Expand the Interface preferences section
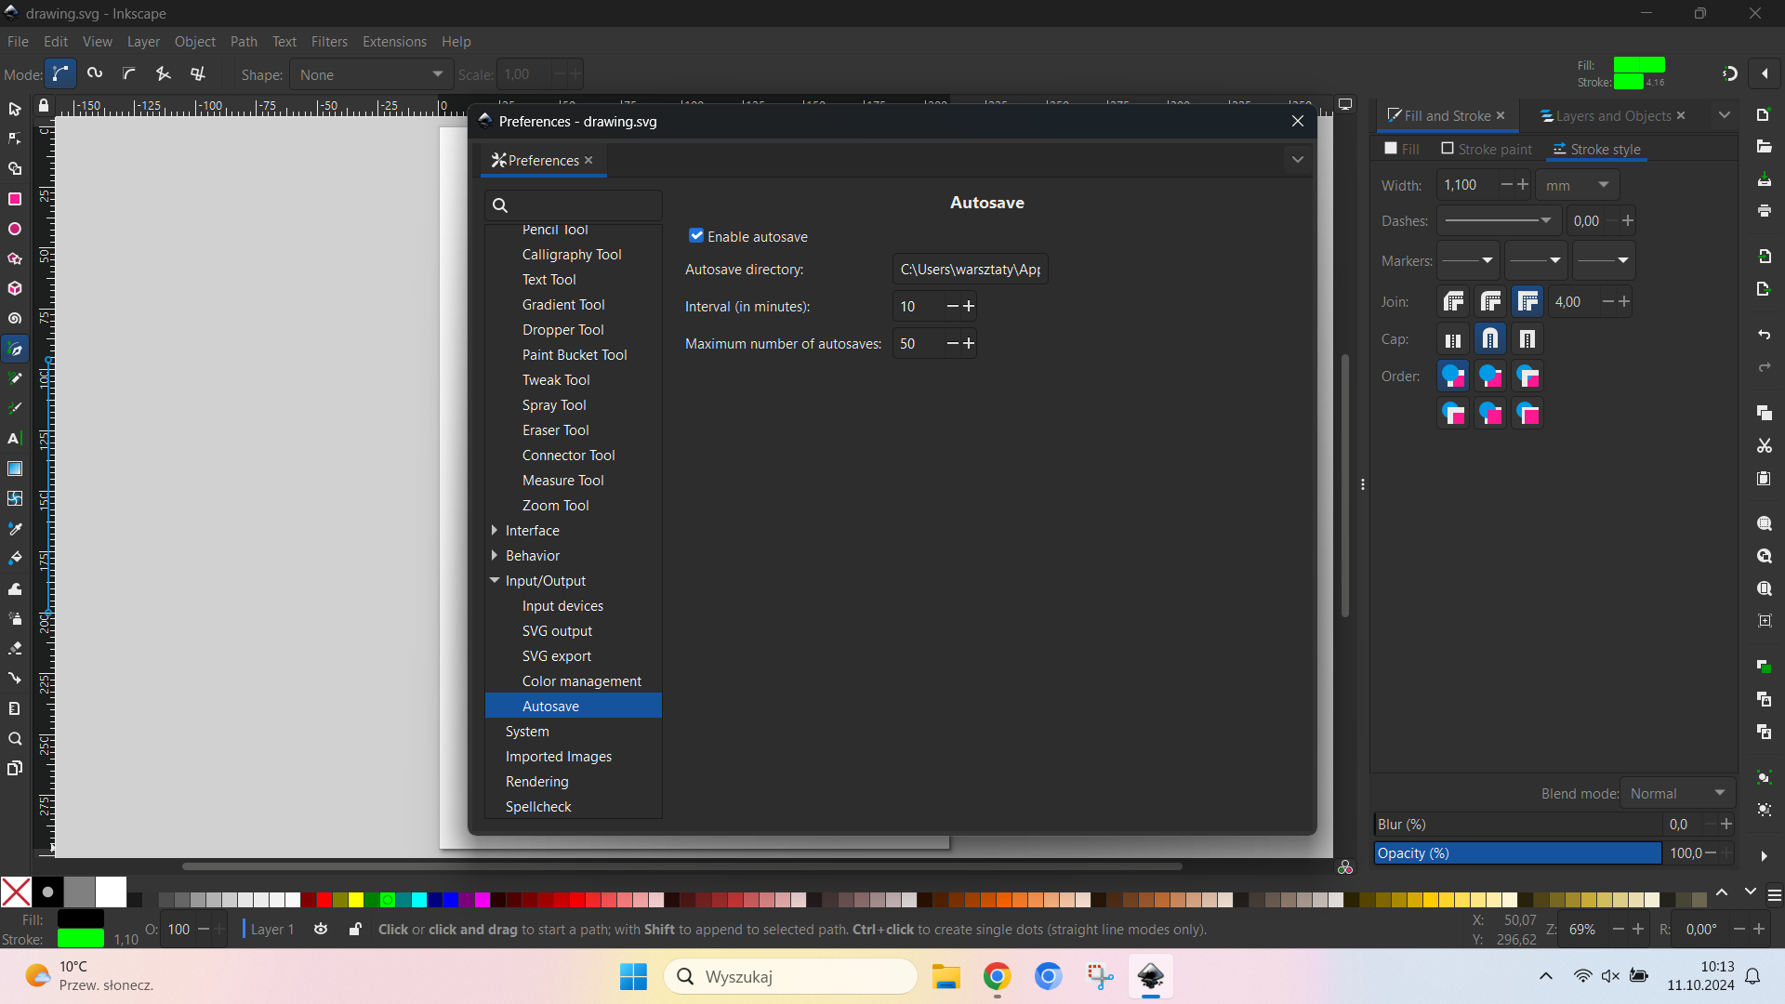The image size is (1785, 1004). 495,530
